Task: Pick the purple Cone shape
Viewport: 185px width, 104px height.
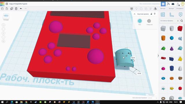Action: tap(172, 48)
